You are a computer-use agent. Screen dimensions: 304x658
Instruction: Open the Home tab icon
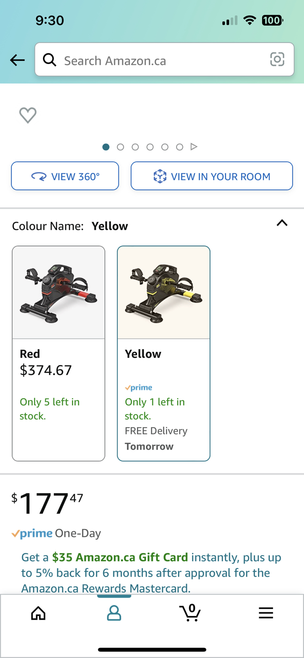pyautogui.click(x=38, y=613)
